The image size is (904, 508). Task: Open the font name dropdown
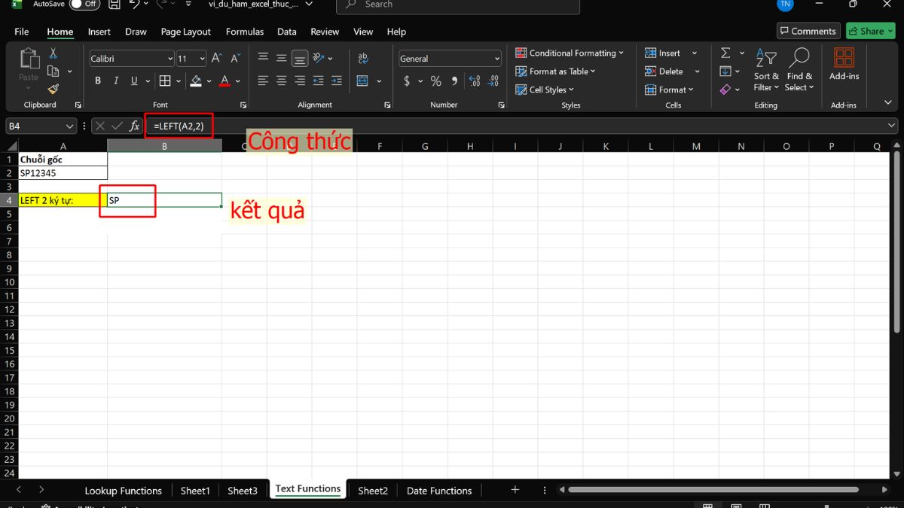172,59
